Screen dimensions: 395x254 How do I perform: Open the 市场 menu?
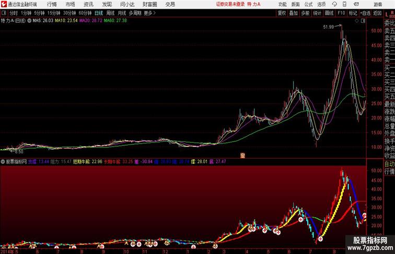click(71, 4)
